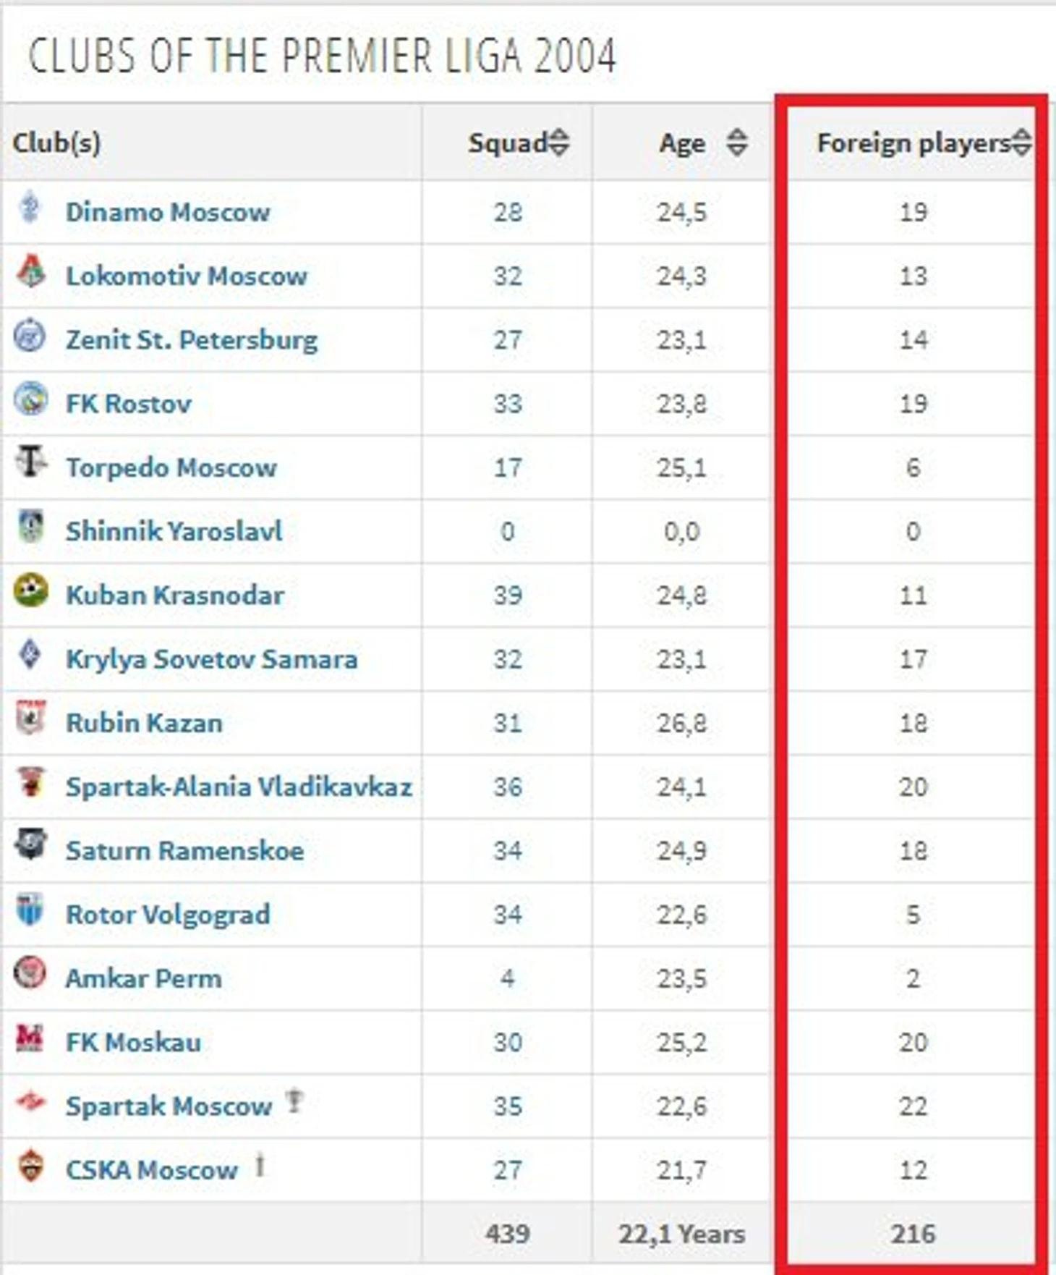The width and height of the screenshot is (1056, 1275).
Task: Open the Shinnik Yaroslavl club link
Action: pyautogui.click(x=174, y=531)
